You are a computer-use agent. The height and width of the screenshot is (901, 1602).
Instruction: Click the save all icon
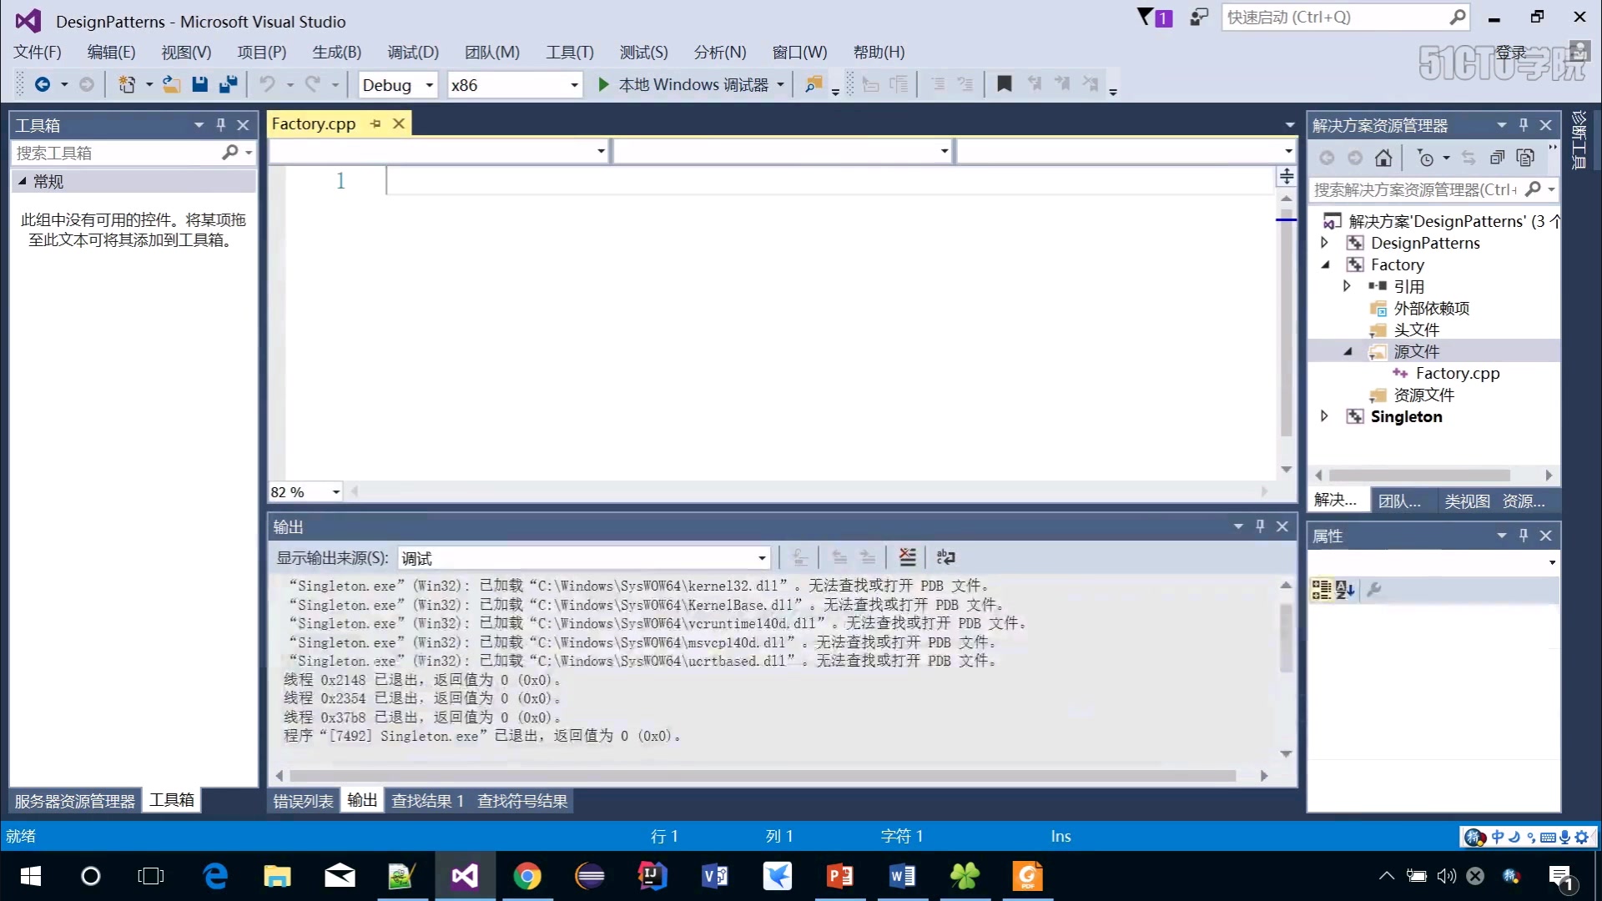[228, 84]
